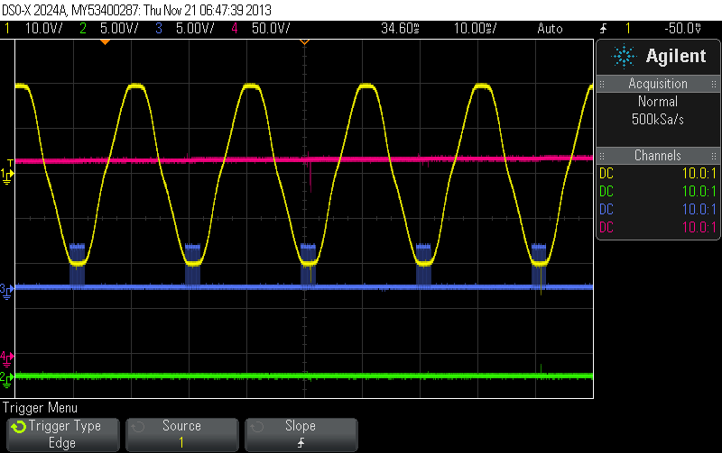The height and width of the screenshot is (453, 722).
Task: Open the Trigger Type Edge softkey
Action: click(x=62, y=435)
